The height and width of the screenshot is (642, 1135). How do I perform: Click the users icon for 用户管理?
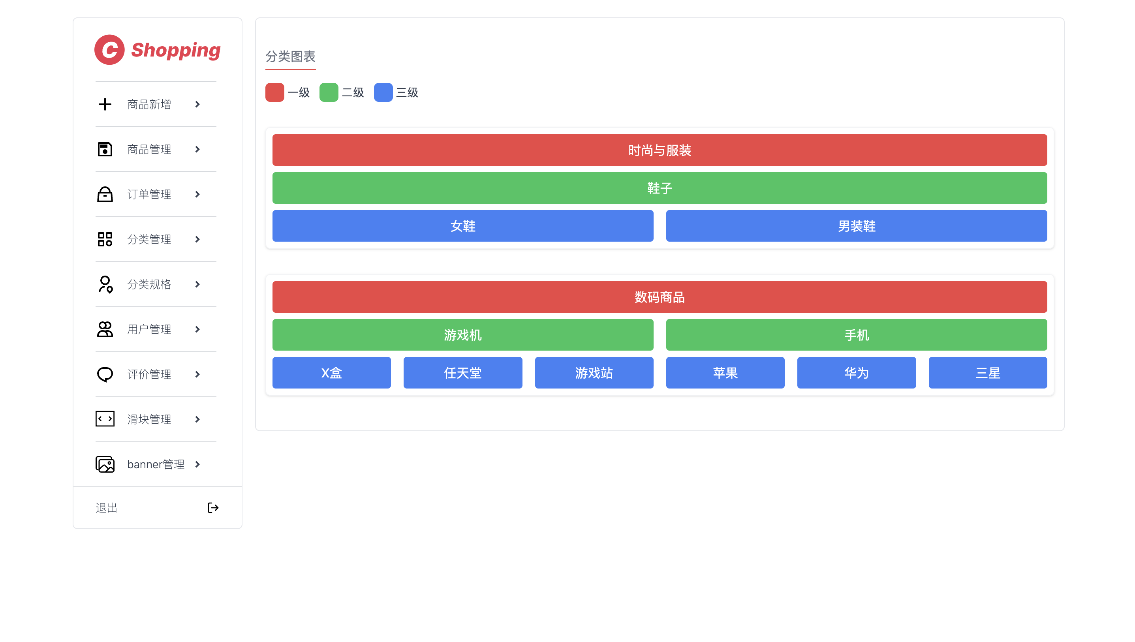coord(105,329)
